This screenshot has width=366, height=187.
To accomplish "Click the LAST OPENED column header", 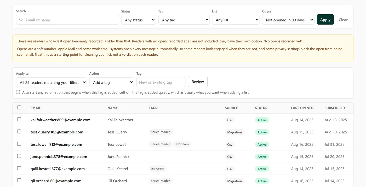I will coord(302,108).
